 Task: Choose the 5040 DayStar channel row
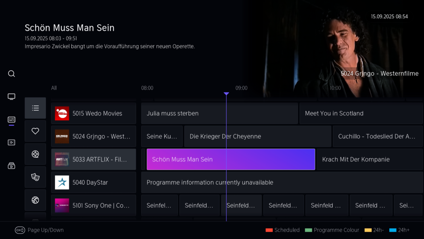[94, 182]
